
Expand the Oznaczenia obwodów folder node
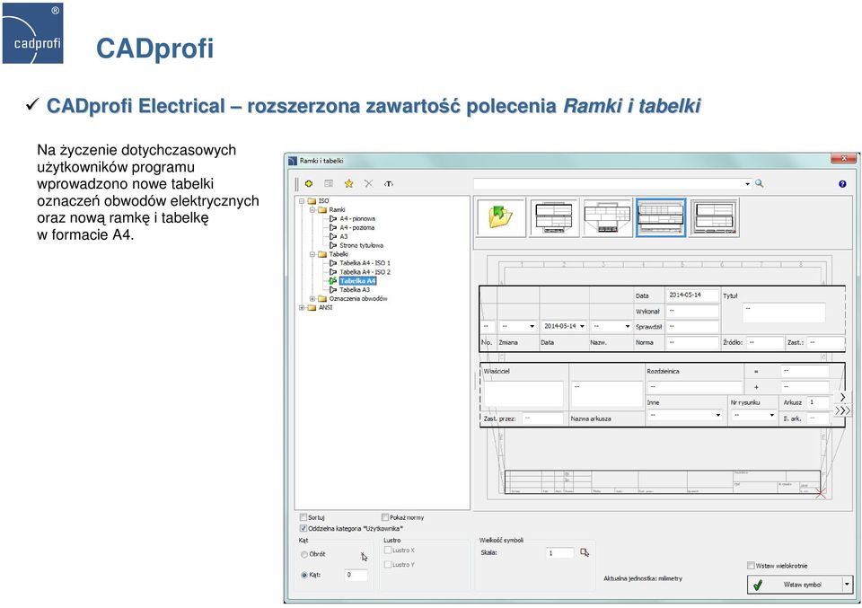[312, 299]
